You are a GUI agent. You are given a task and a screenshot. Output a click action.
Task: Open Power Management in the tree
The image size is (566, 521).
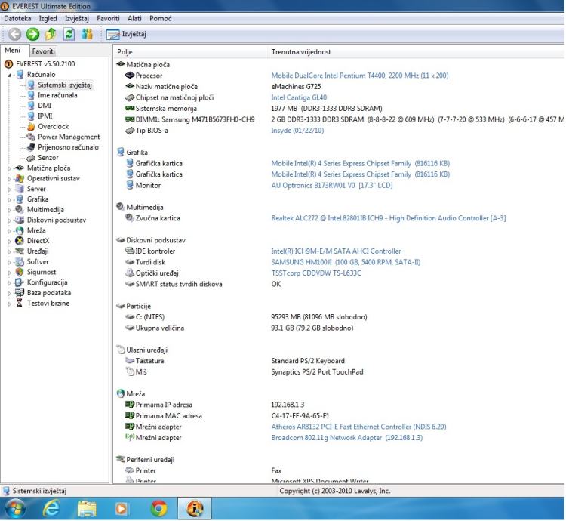68,137
